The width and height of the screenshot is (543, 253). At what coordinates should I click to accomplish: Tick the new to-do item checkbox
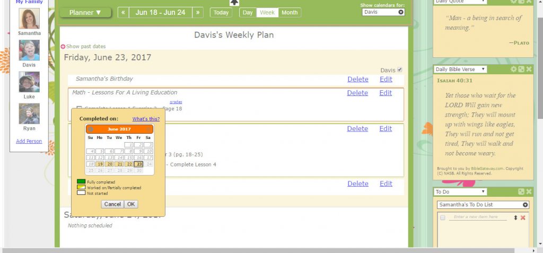tap(442, 218)
